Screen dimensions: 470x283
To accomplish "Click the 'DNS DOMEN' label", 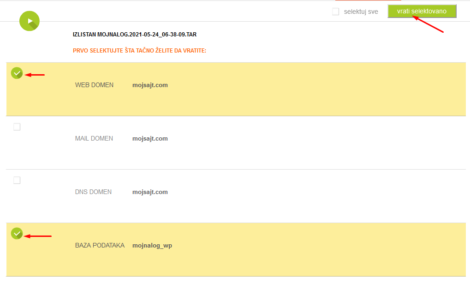I will (93, 192).
